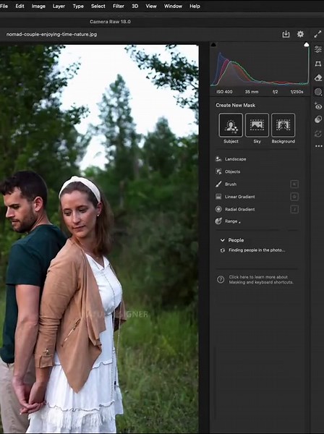Click the dimmed circular-arrows icon in right toolbar

coord(318,134)
